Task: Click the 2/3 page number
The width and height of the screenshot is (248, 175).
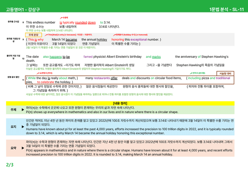Action: click(10, 165)
